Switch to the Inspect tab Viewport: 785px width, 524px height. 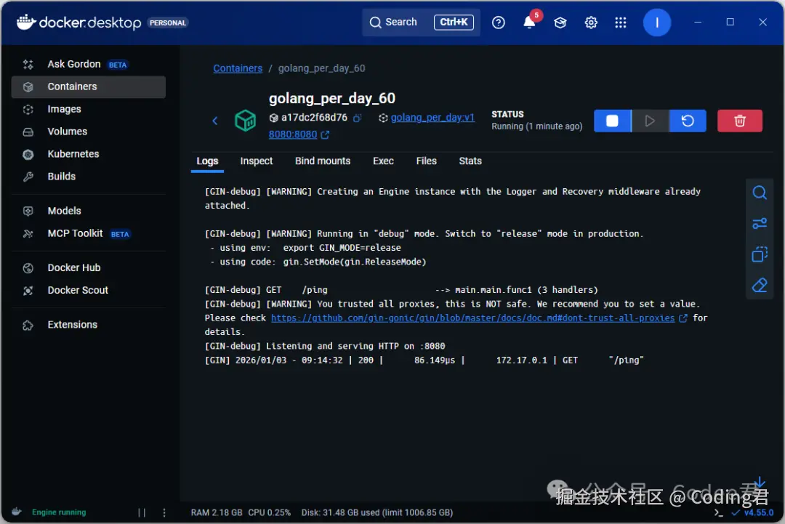pyautogui.click(x=257, y=161)
